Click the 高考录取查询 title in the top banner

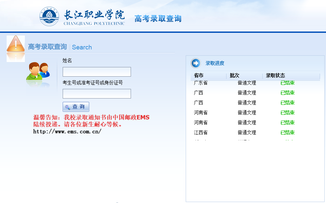[158, 19]
